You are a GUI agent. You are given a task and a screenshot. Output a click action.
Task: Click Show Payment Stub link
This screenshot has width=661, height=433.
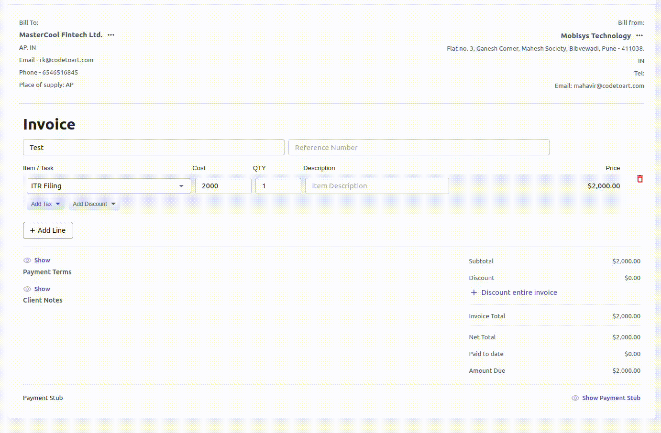point(611,398)
